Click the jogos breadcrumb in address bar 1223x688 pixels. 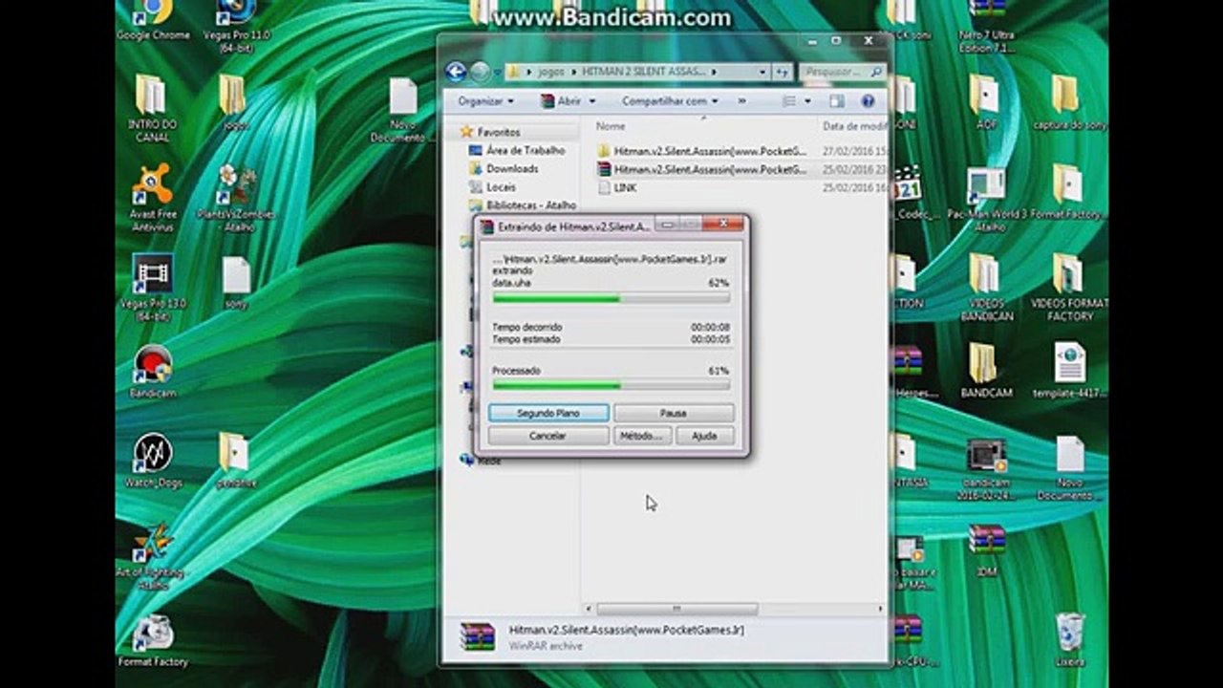pyautogui.click(x=551, y=72)
